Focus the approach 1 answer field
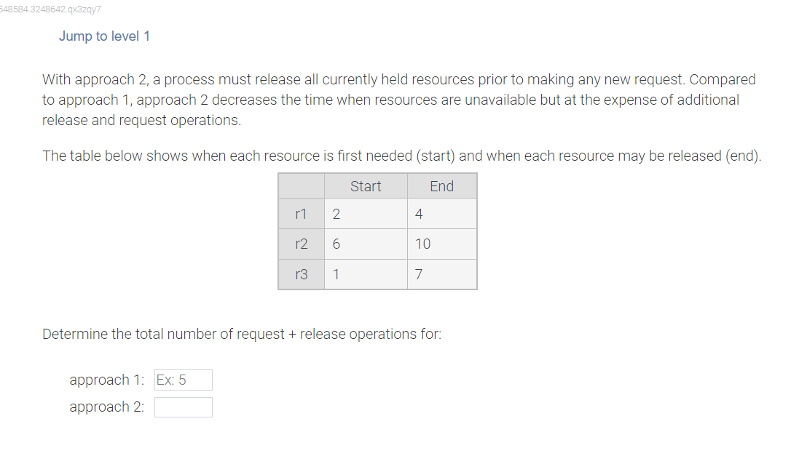The image size is (807, 456). [x=184, y=380]
